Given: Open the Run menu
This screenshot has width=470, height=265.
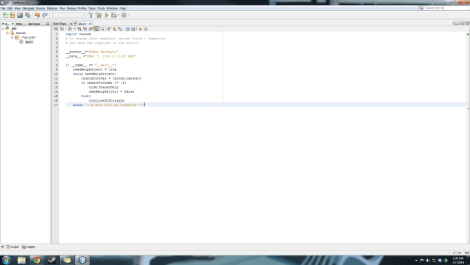Looking at the screenshot, I should coord(62,8).
